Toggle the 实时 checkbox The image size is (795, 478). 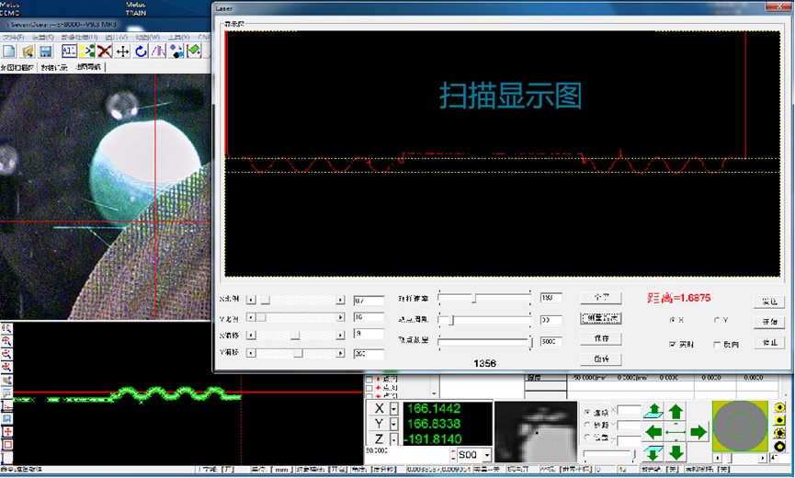click(x=673, y=344)
